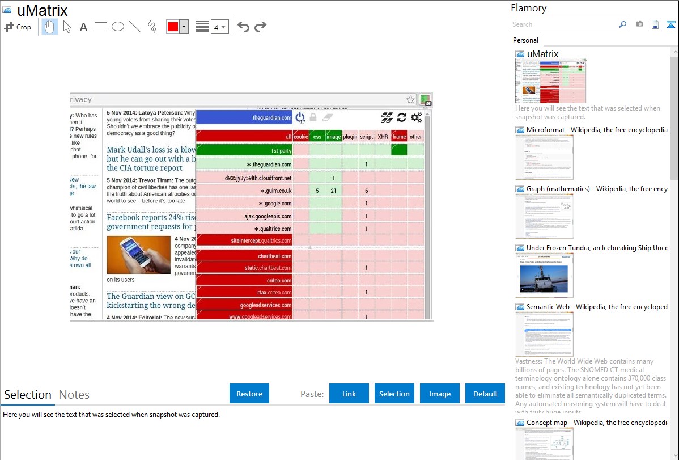The width and height of the screenshot is (679, 460).
Task: Select the Crop tool
Action: click(18, 27)
